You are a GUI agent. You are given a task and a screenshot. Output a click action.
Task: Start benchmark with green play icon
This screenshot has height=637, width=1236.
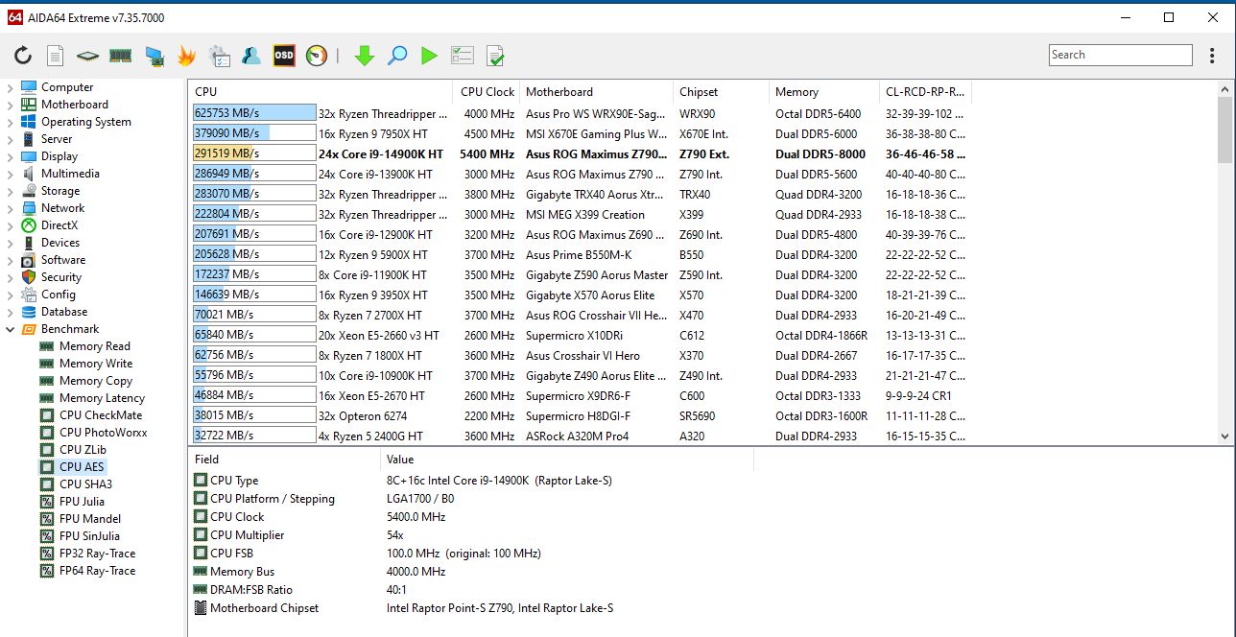coord(429,56)
